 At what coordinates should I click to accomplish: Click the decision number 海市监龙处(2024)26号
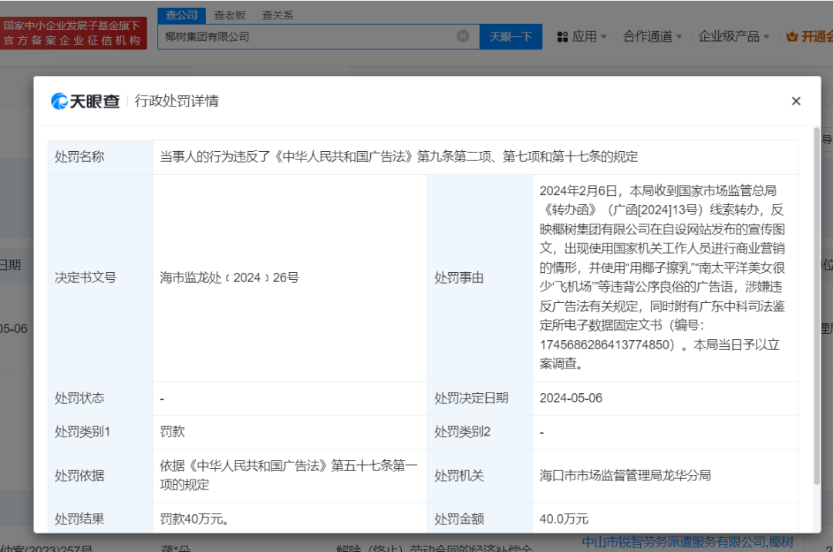click(229, 278)
